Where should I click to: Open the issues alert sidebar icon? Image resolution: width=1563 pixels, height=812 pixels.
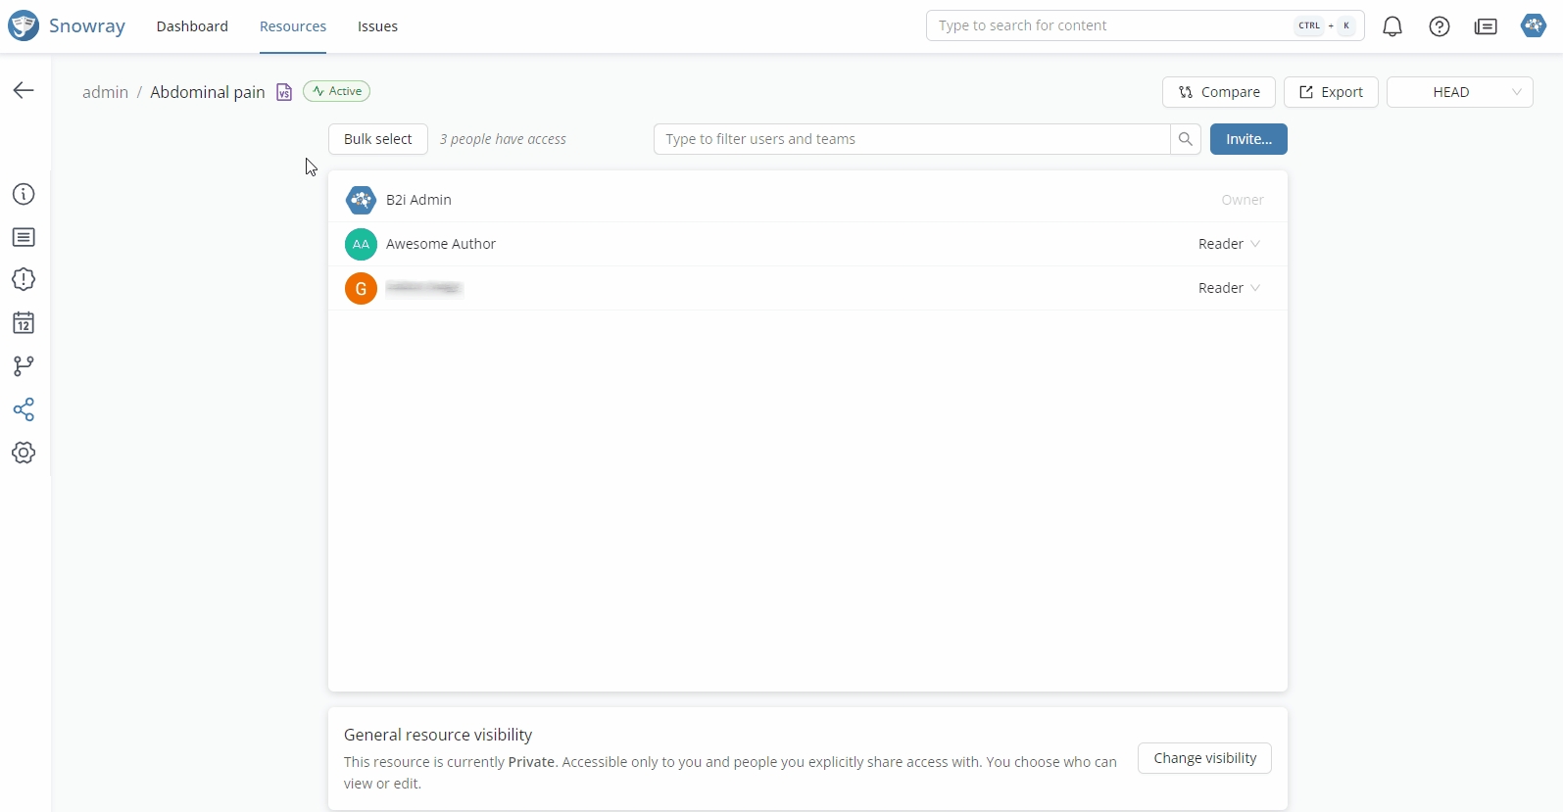coord(24,280)
